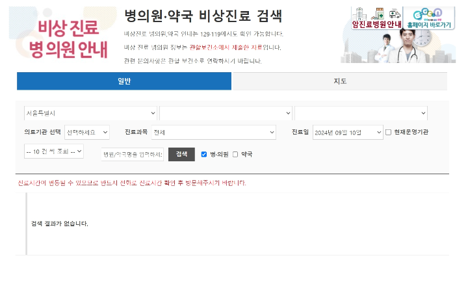
Task: Open the empty neighborhood dropdown on the right
Action: pyautogui.click(x=361, y=113)
